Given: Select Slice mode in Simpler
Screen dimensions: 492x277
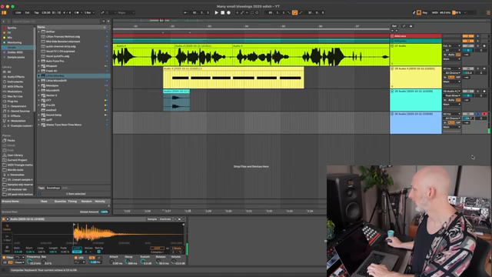Looking at the screenshot, I should coord(7,249).
